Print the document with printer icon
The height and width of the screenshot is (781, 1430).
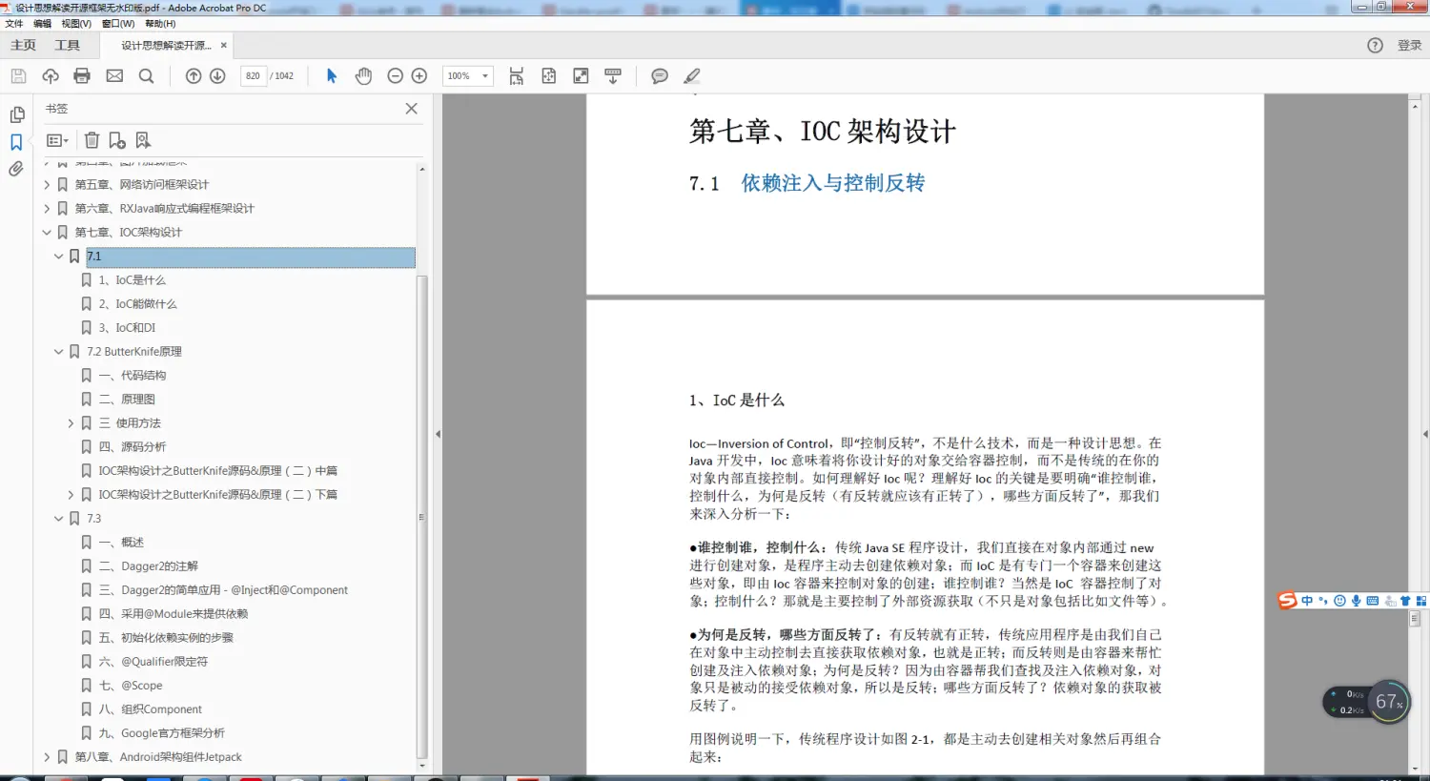[82, 76]
